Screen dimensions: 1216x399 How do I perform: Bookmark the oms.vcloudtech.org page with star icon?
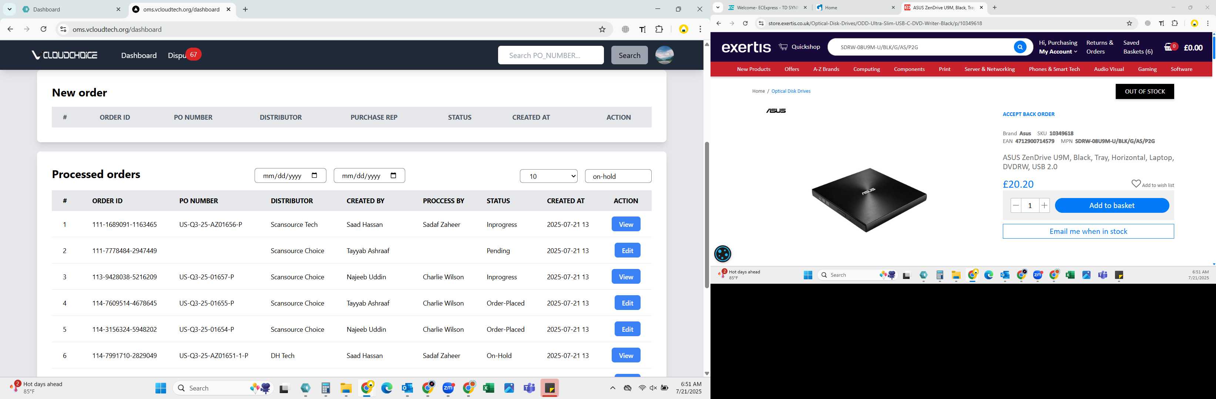pyautogui.click(x=602, y=29)
